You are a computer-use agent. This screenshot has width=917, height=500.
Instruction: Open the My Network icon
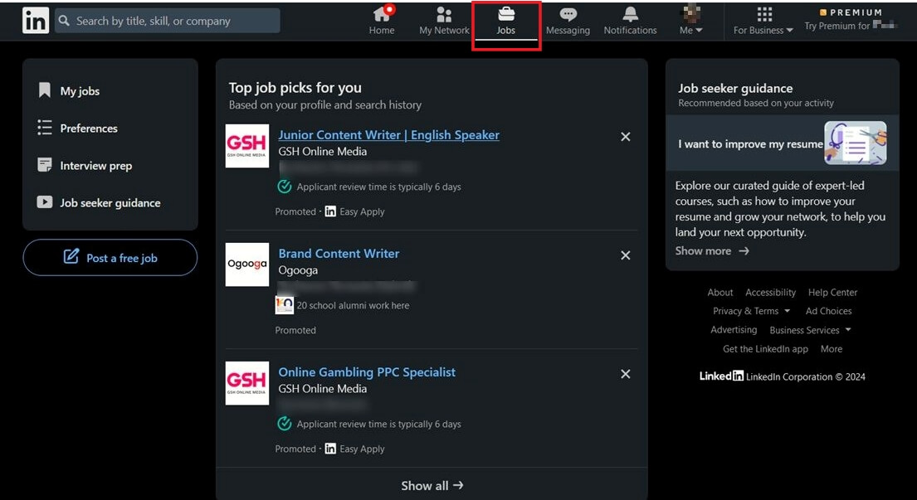tap(445, 14)
